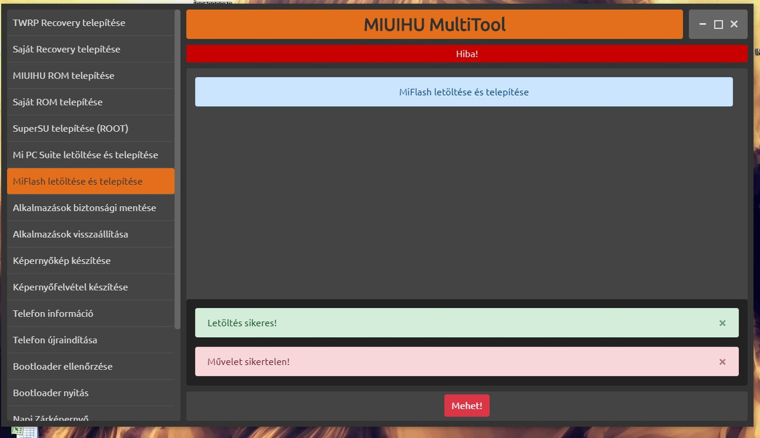Click the MIUIHU MultiTool title bar
This screenshot has height=438, width=760.
pyautogui.click(x=435, y=24)
